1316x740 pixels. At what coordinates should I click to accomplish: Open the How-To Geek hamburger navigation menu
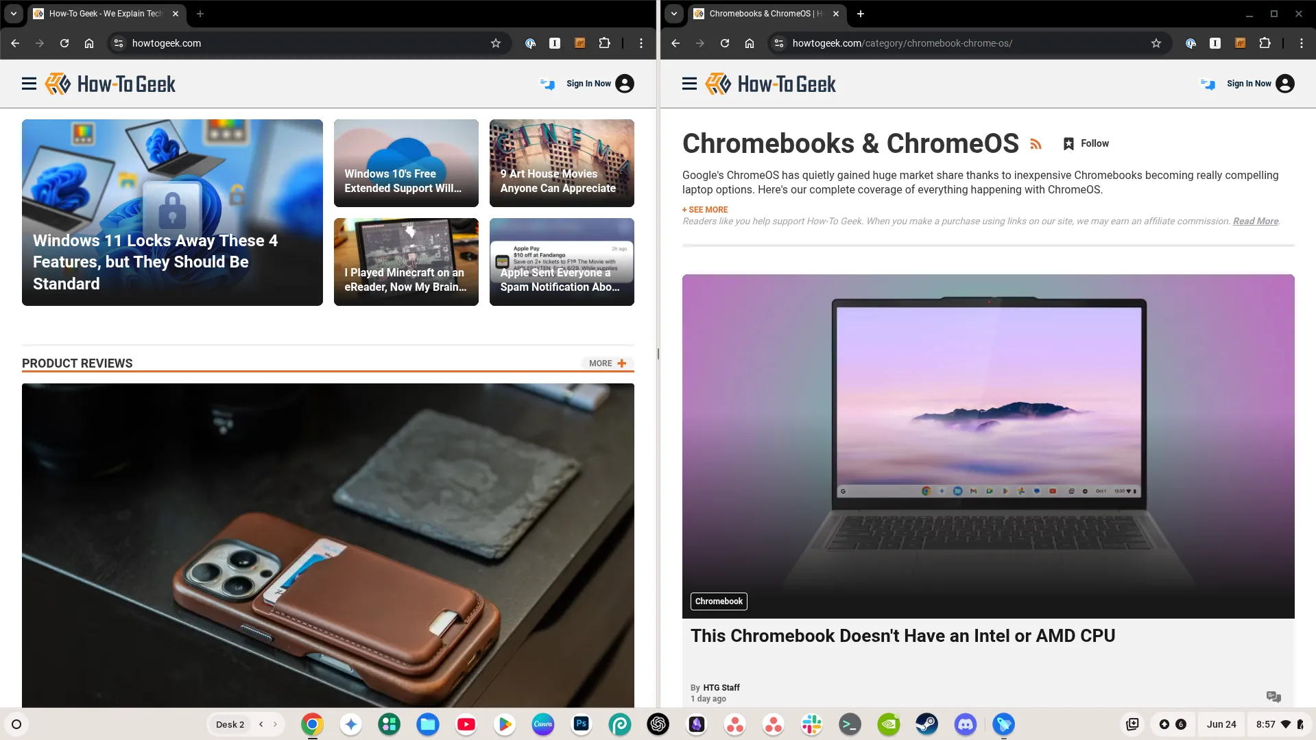[29, 83]
